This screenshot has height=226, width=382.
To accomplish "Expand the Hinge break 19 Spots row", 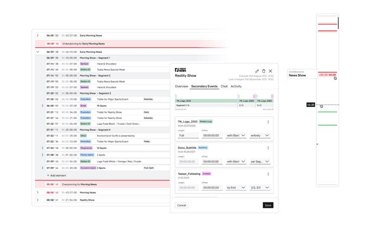I will click(43, 148).
